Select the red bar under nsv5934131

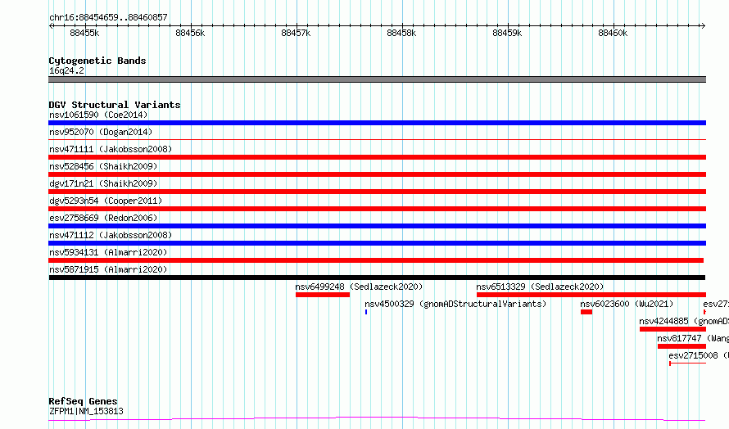coord(376,260)
